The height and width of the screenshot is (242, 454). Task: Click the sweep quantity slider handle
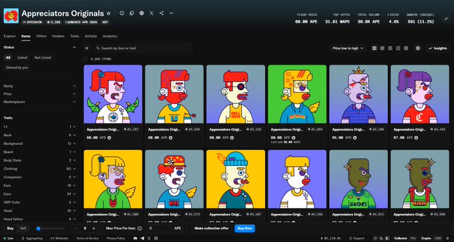coord(38,229)
